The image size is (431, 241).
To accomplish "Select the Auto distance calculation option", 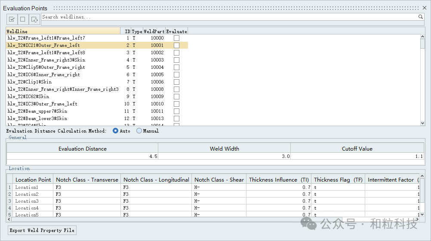I will [x=115, y=131].
